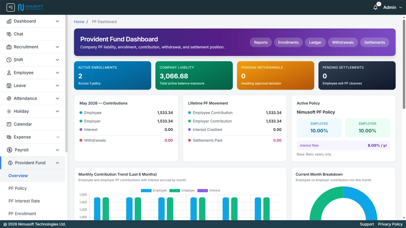Click the Provident Fund dollar icon

(x=9, y=163)
